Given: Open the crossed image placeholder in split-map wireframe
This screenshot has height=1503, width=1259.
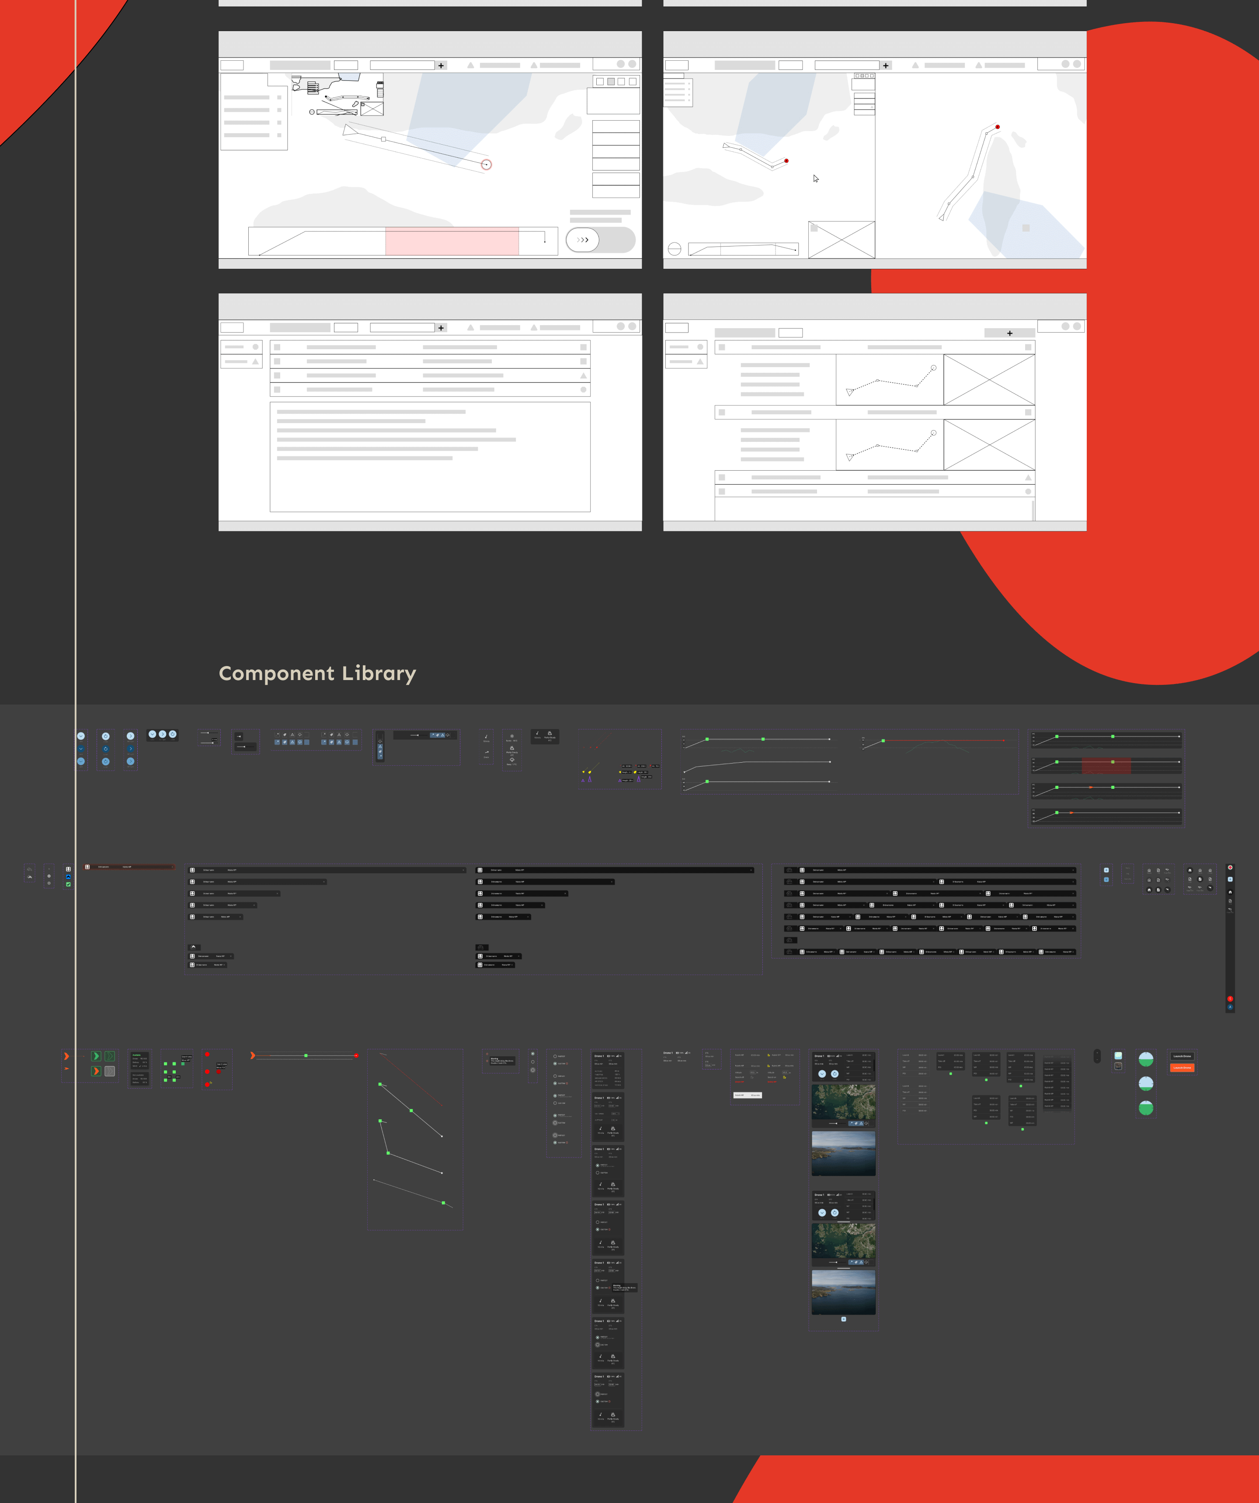Looking at the screenshot, I should pos(842,240).
